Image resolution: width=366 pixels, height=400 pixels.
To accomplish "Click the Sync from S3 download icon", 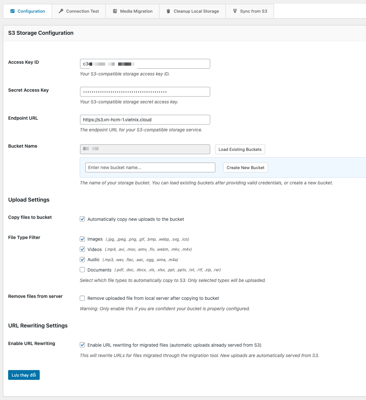I will pyautogui.click(x=235, y=11).
